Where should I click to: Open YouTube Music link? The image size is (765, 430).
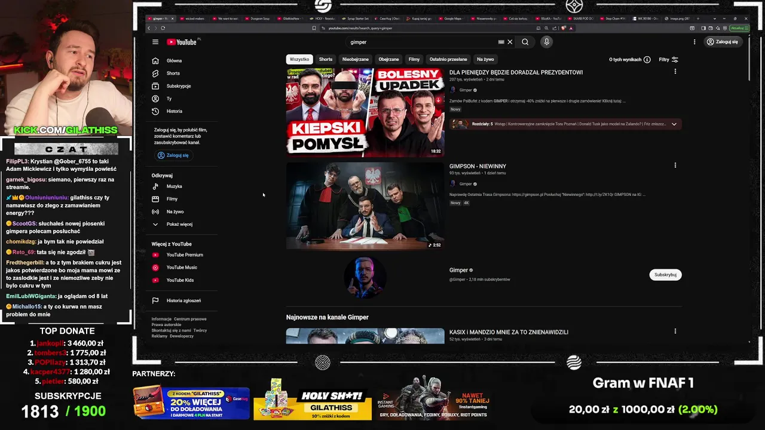click(x=182, y=268)
